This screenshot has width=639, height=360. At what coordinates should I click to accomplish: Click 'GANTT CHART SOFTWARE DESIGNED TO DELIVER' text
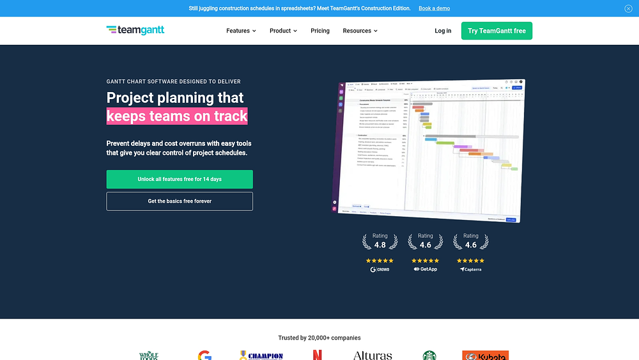(174, 82)
